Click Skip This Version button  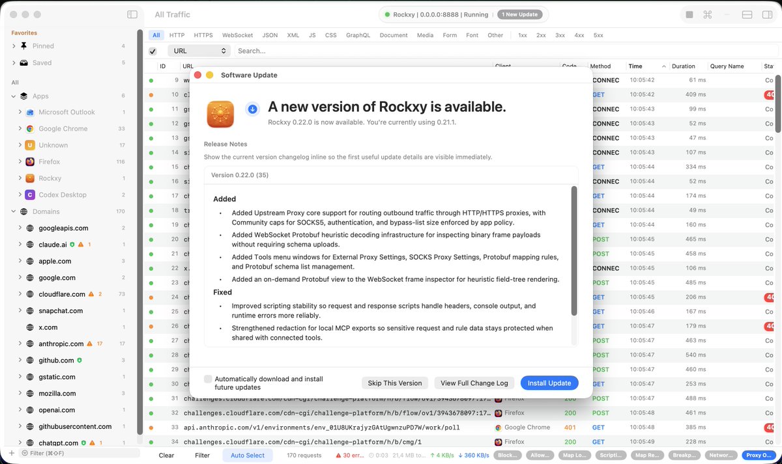[x=395, y=383]
